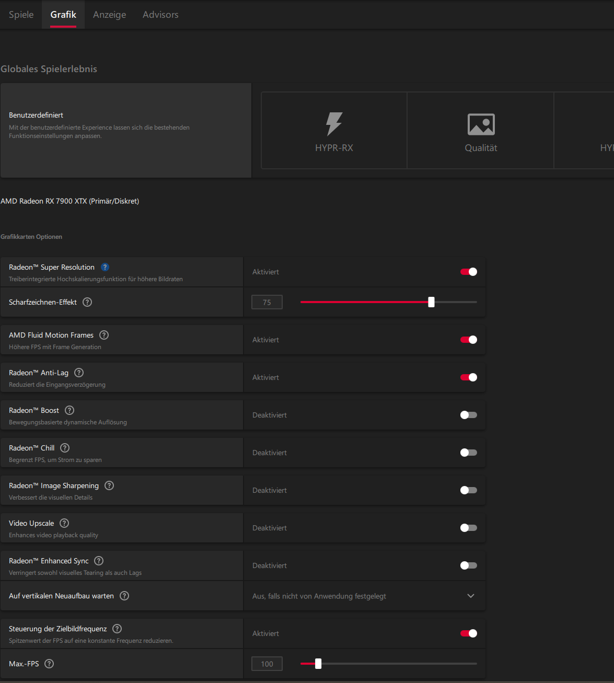Show help for Video Upscale

[64, 523]
